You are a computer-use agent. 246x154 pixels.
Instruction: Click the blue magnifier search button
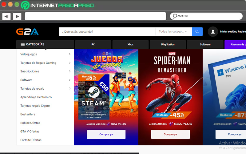[x=197, y=32]
